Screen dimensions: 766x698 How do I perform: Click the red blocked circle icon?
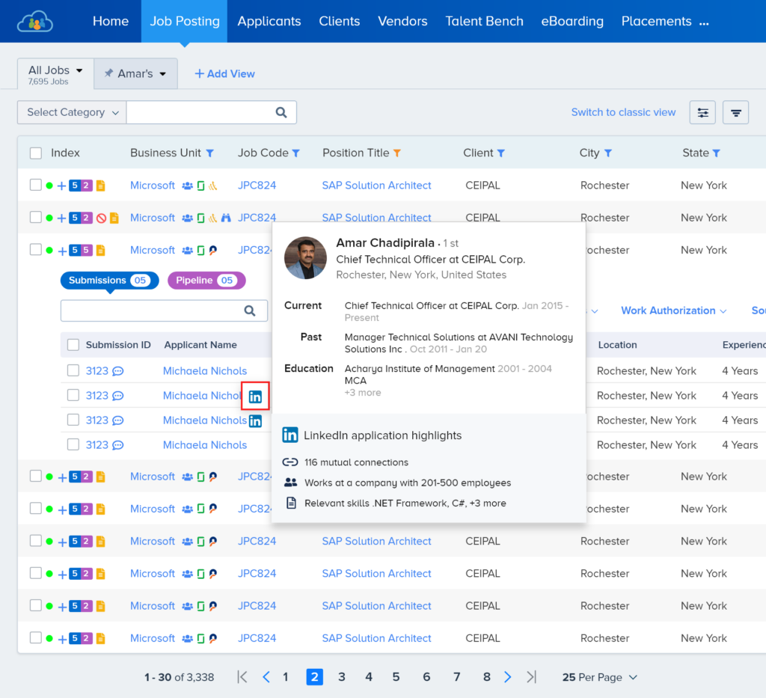tap(101, 218)
